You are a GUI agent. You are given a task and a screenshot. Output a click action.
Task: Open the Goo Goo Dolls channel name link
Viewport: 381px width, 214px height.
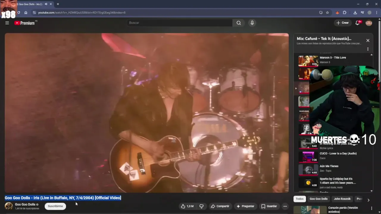(25, 204)
